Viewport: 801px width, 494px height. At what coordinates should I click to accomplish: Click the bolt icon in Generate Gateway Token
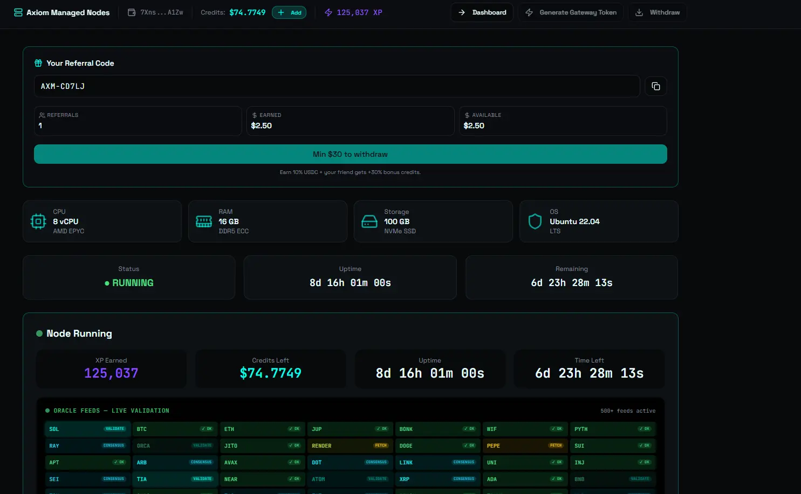point(529,12)
